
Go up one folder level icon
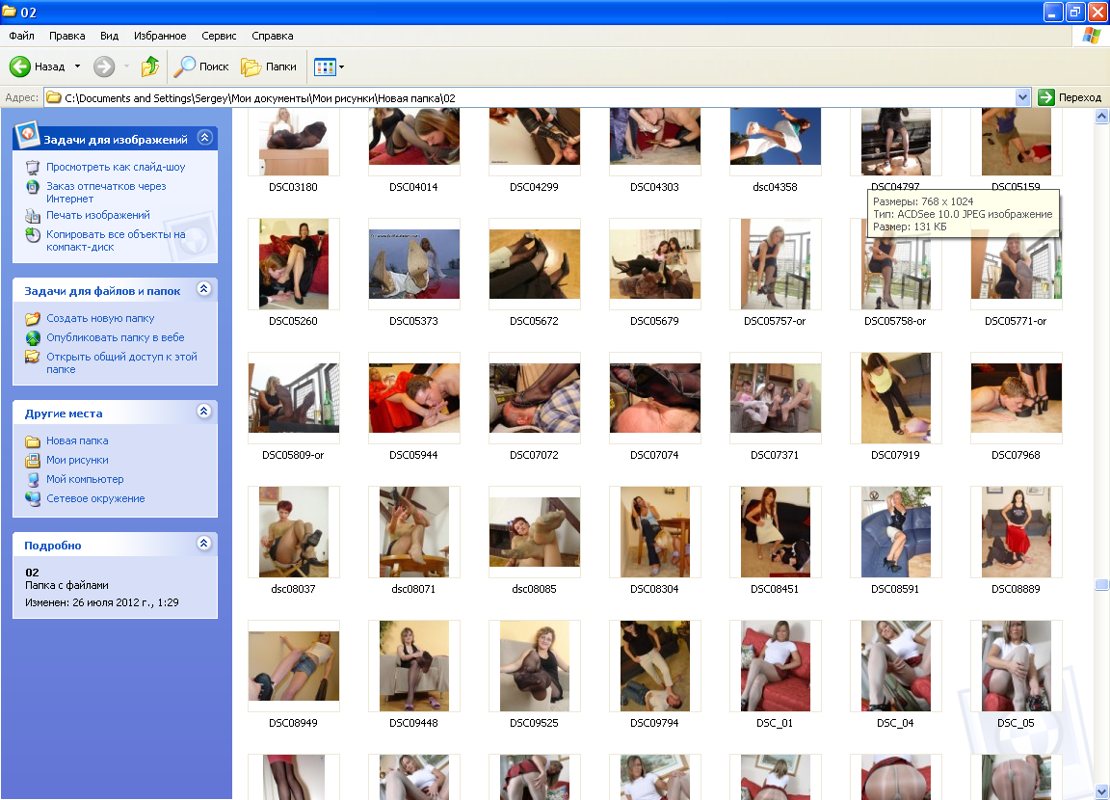click(x=150, y=67)
